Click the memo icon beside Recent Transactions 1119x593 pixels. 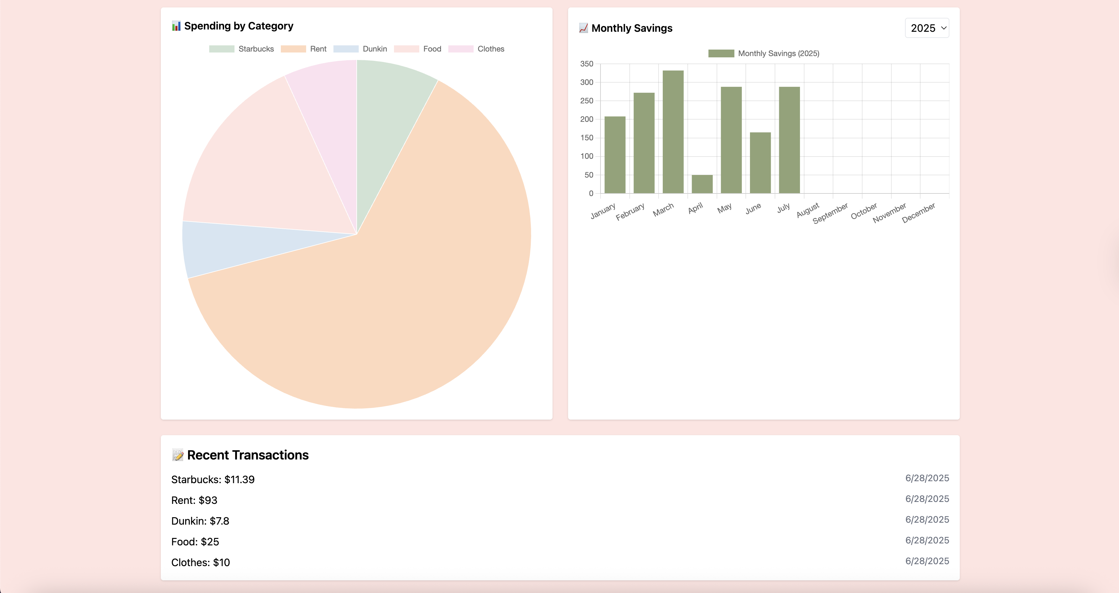[178, 455]
